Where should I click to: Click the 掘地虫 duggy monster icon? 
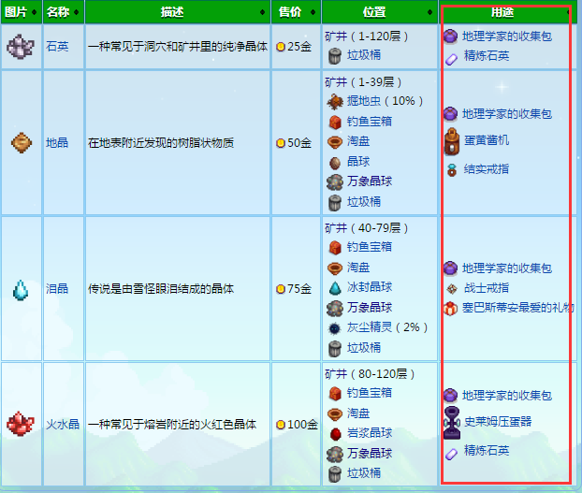tap(335, 101)
